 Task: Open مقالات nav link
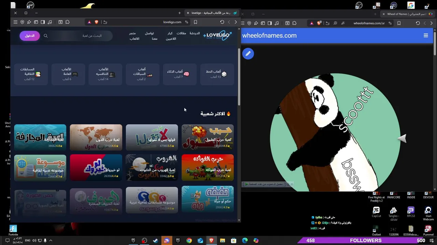coord(181,33)
